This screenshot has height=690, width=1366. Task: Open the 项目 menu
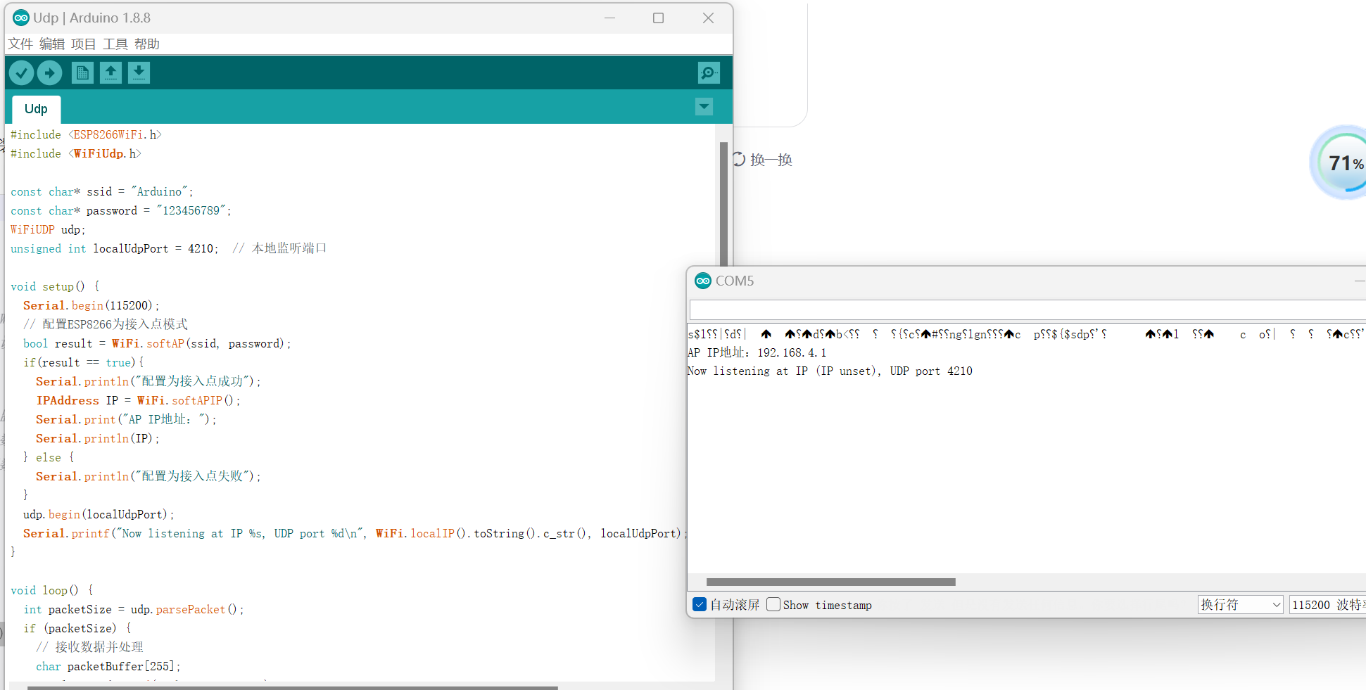(84, 44)
